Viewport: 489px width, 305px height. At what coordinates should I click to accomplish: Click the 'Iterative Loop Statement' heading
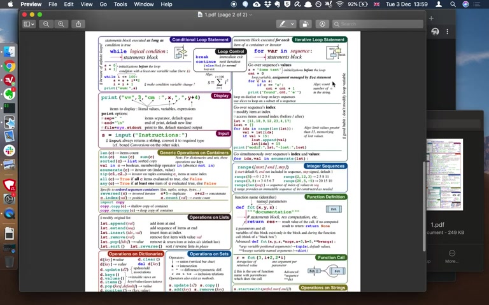coord(320,39)
